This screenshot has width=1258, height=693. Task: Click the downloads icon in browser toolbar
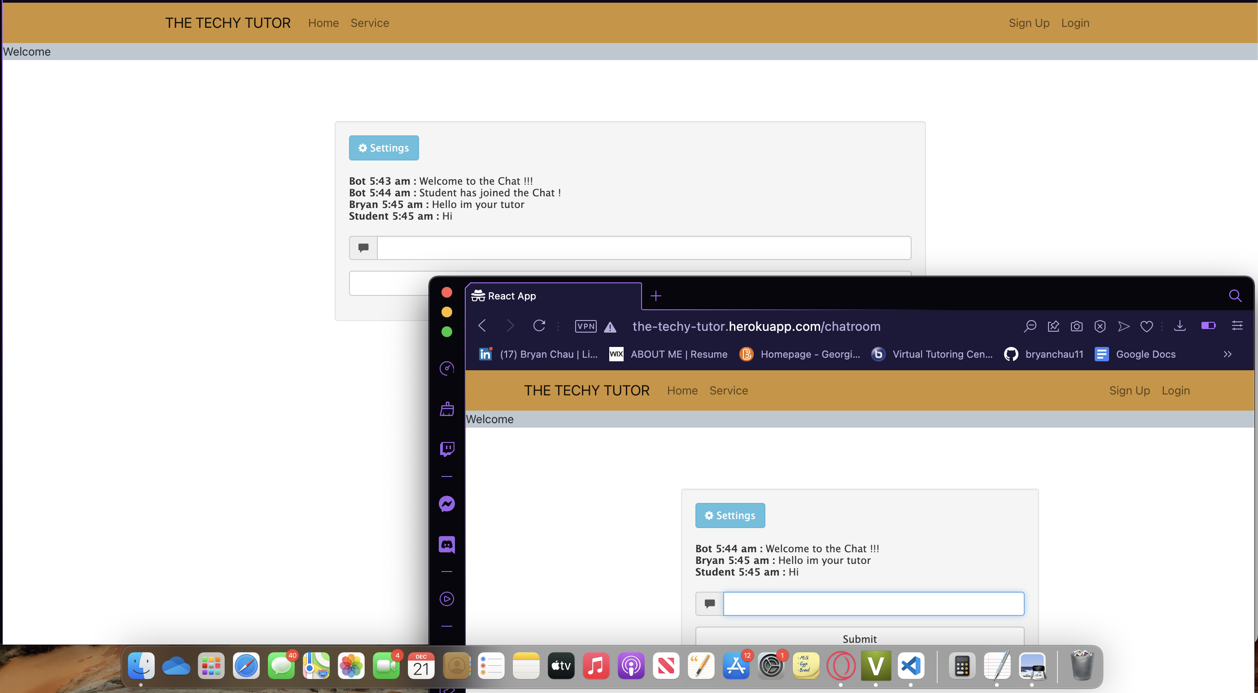click(x=1180, y=326)
